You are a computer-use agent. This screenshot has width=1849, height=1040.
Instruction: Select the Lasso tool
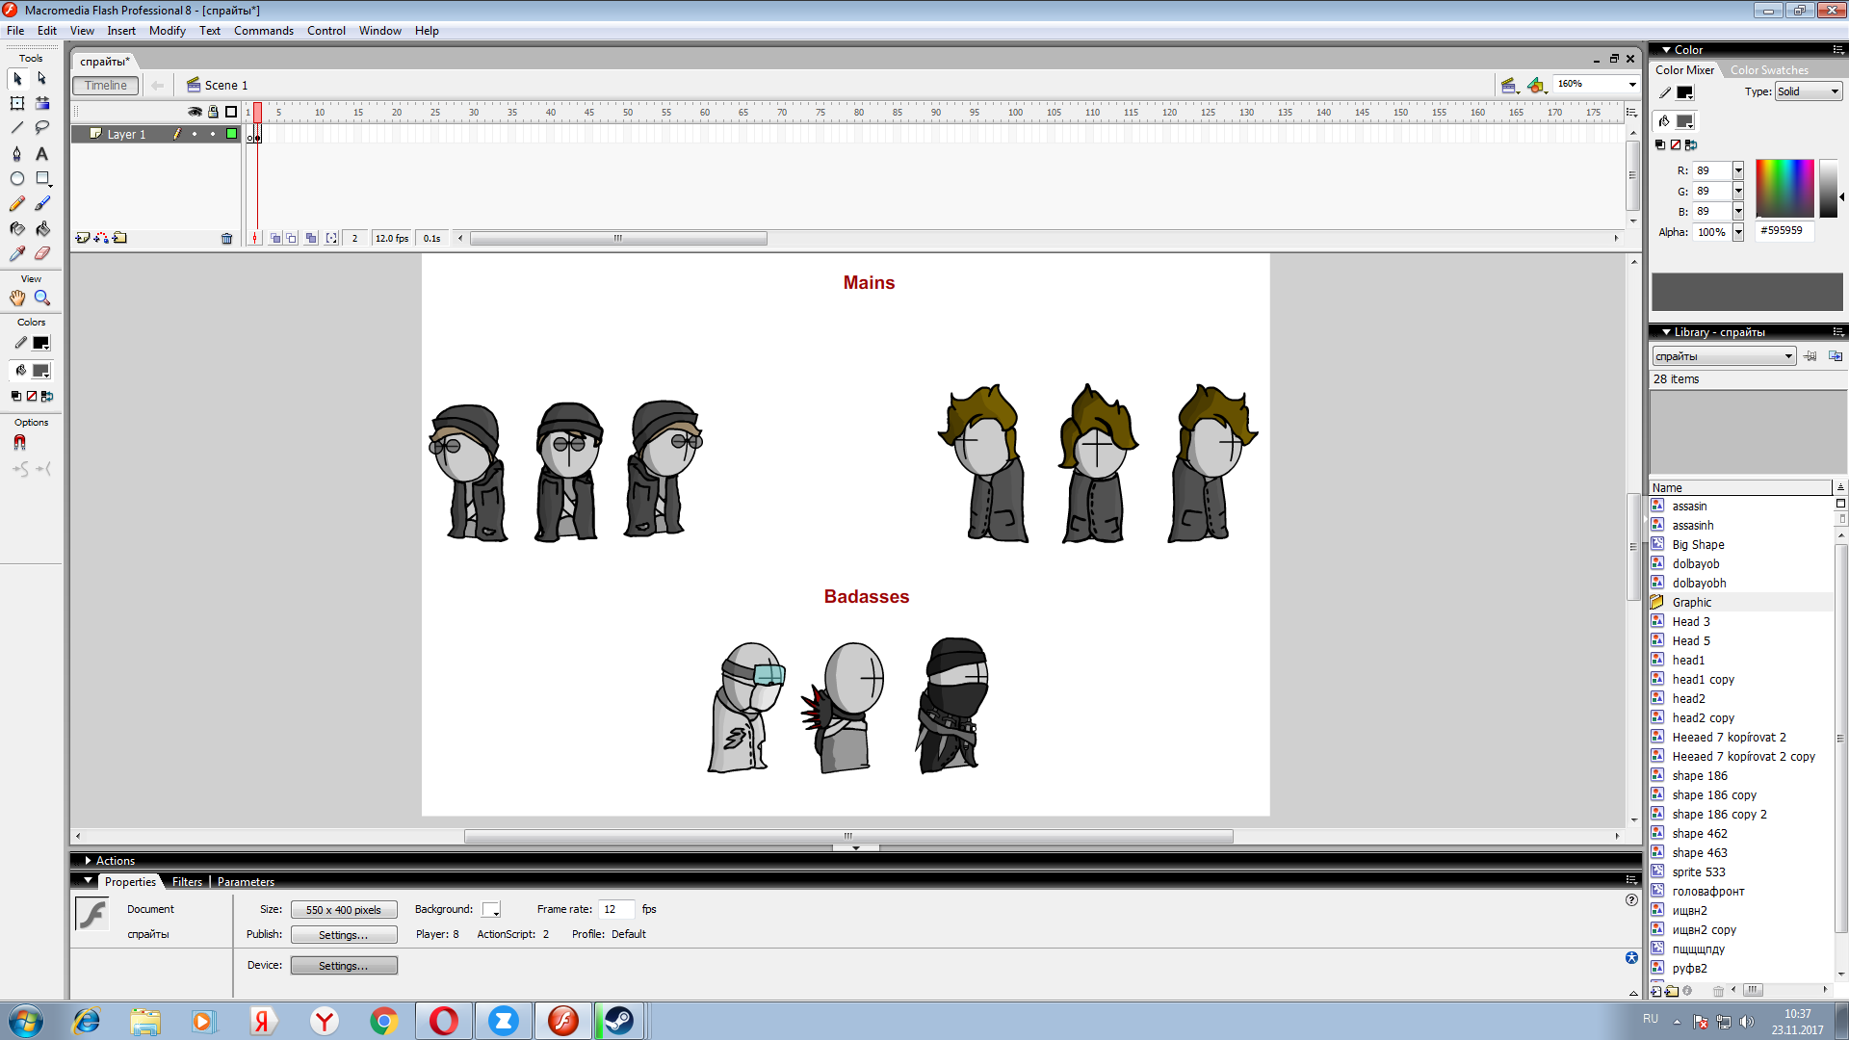tap(42, 128)
